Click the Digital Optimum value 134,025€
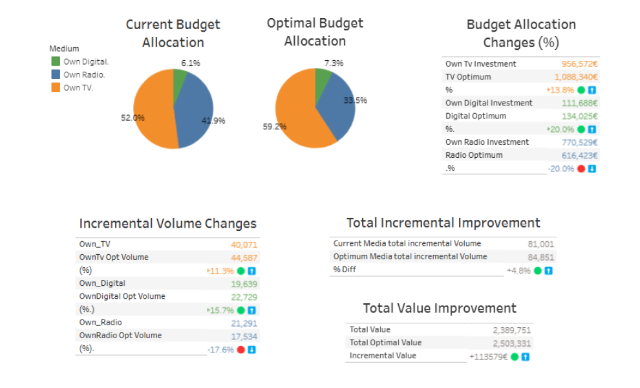 click(580, 116)
